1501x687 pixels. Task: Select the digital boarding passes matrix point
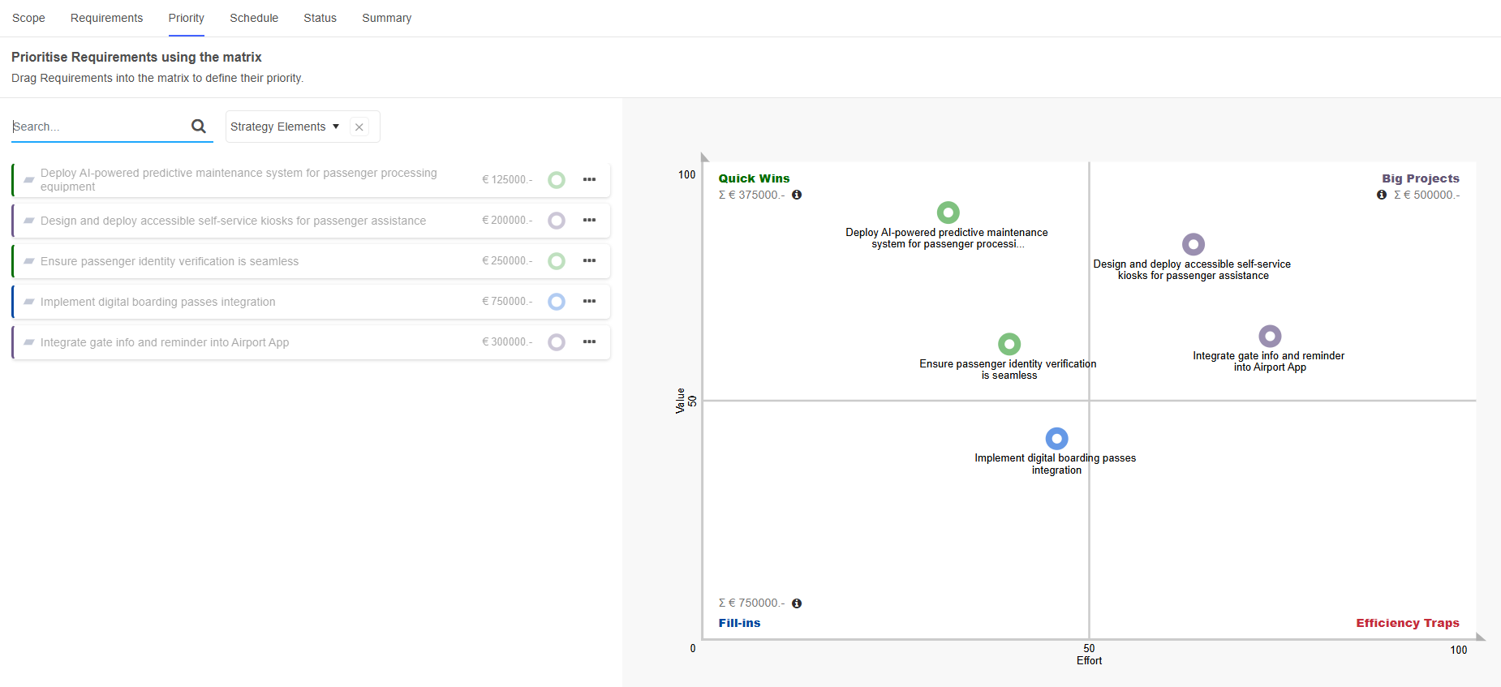tap(1056, 439)
